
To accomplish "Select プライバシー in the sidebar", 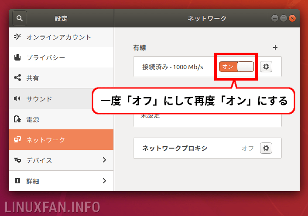I will coord(61,57).
